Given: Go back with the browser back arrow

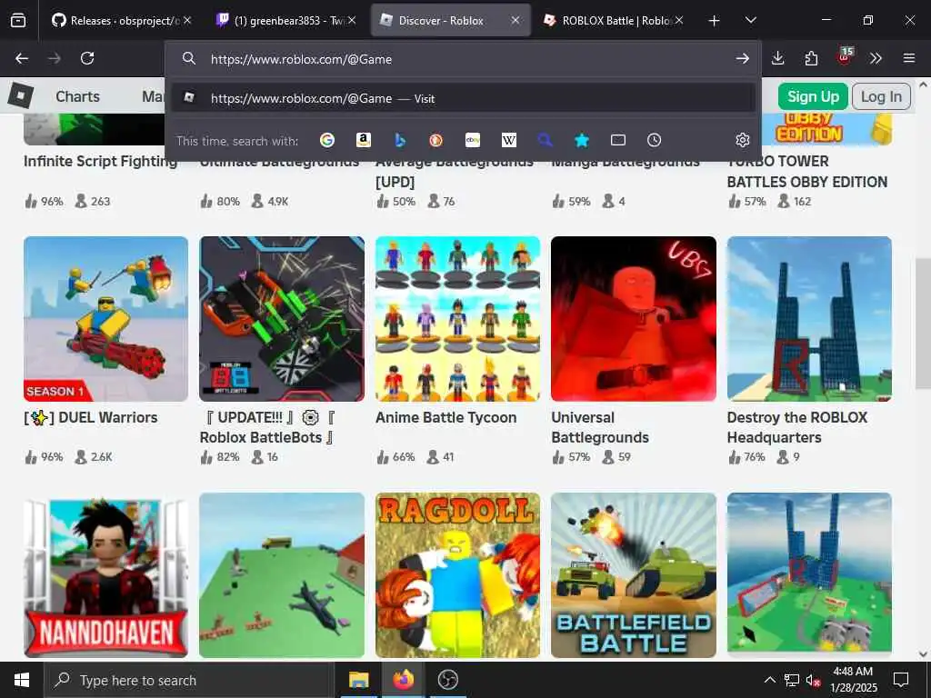Looking at the screenshot, I should pos(22,58).
